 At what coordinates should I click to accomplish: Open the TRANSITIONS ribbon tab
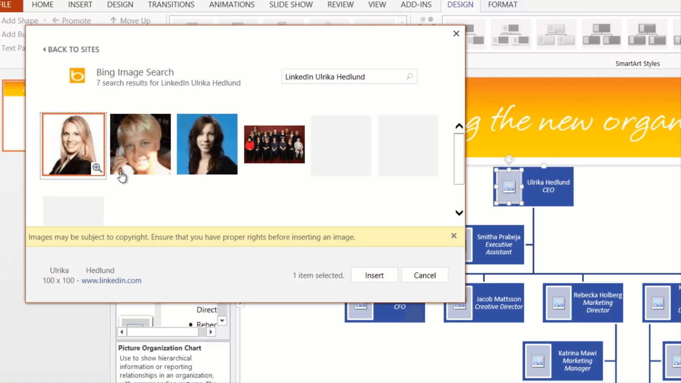click(x=171, y=5)
